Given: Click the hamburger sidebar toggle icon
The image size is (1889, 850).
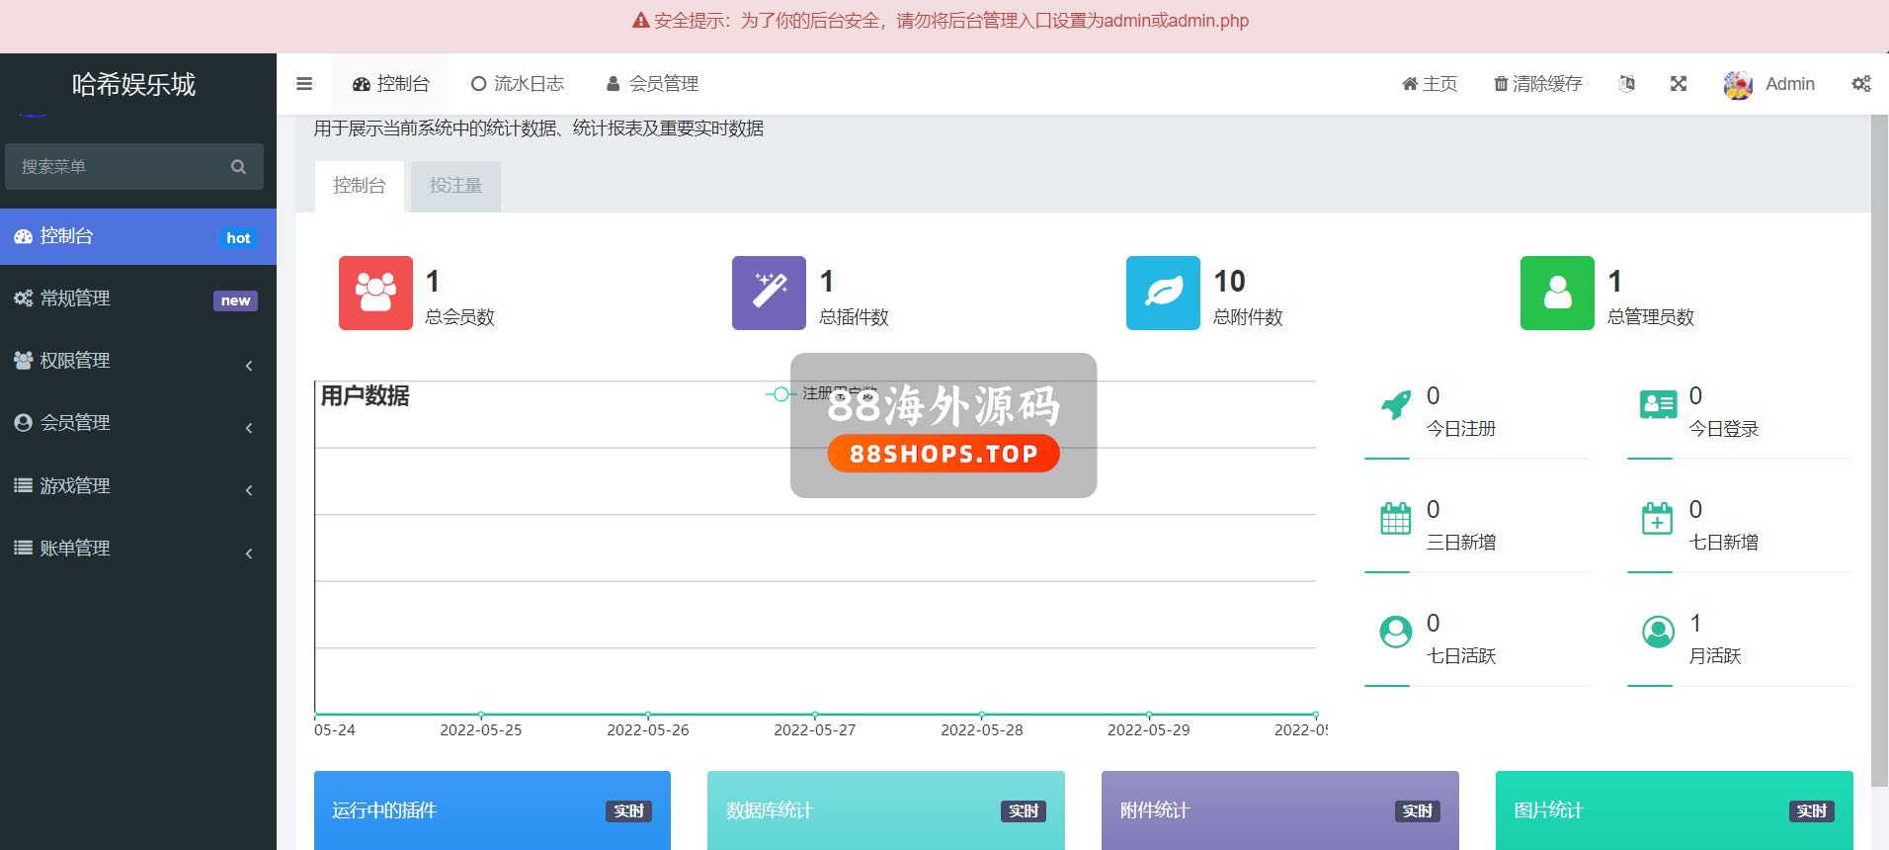Looking at the screenshot, I should point(304,84).
